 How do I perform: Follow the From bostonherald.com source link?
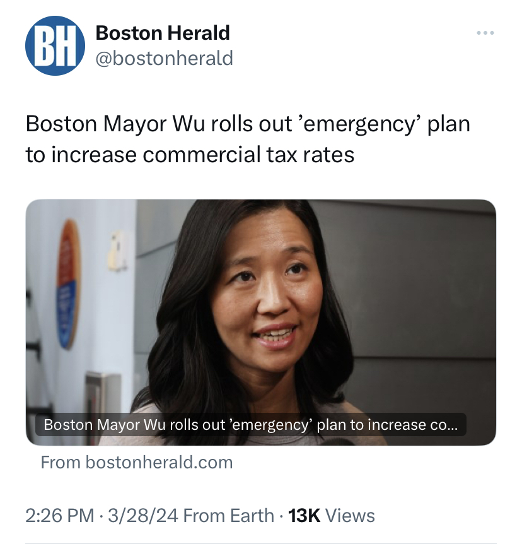[137, 463]
